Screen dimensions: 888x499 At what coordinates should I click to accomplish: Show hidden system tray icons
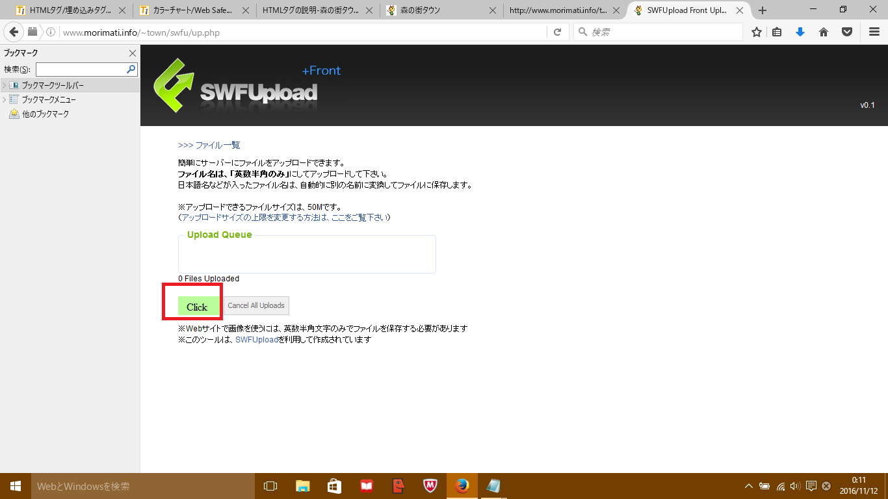(749, 486)
